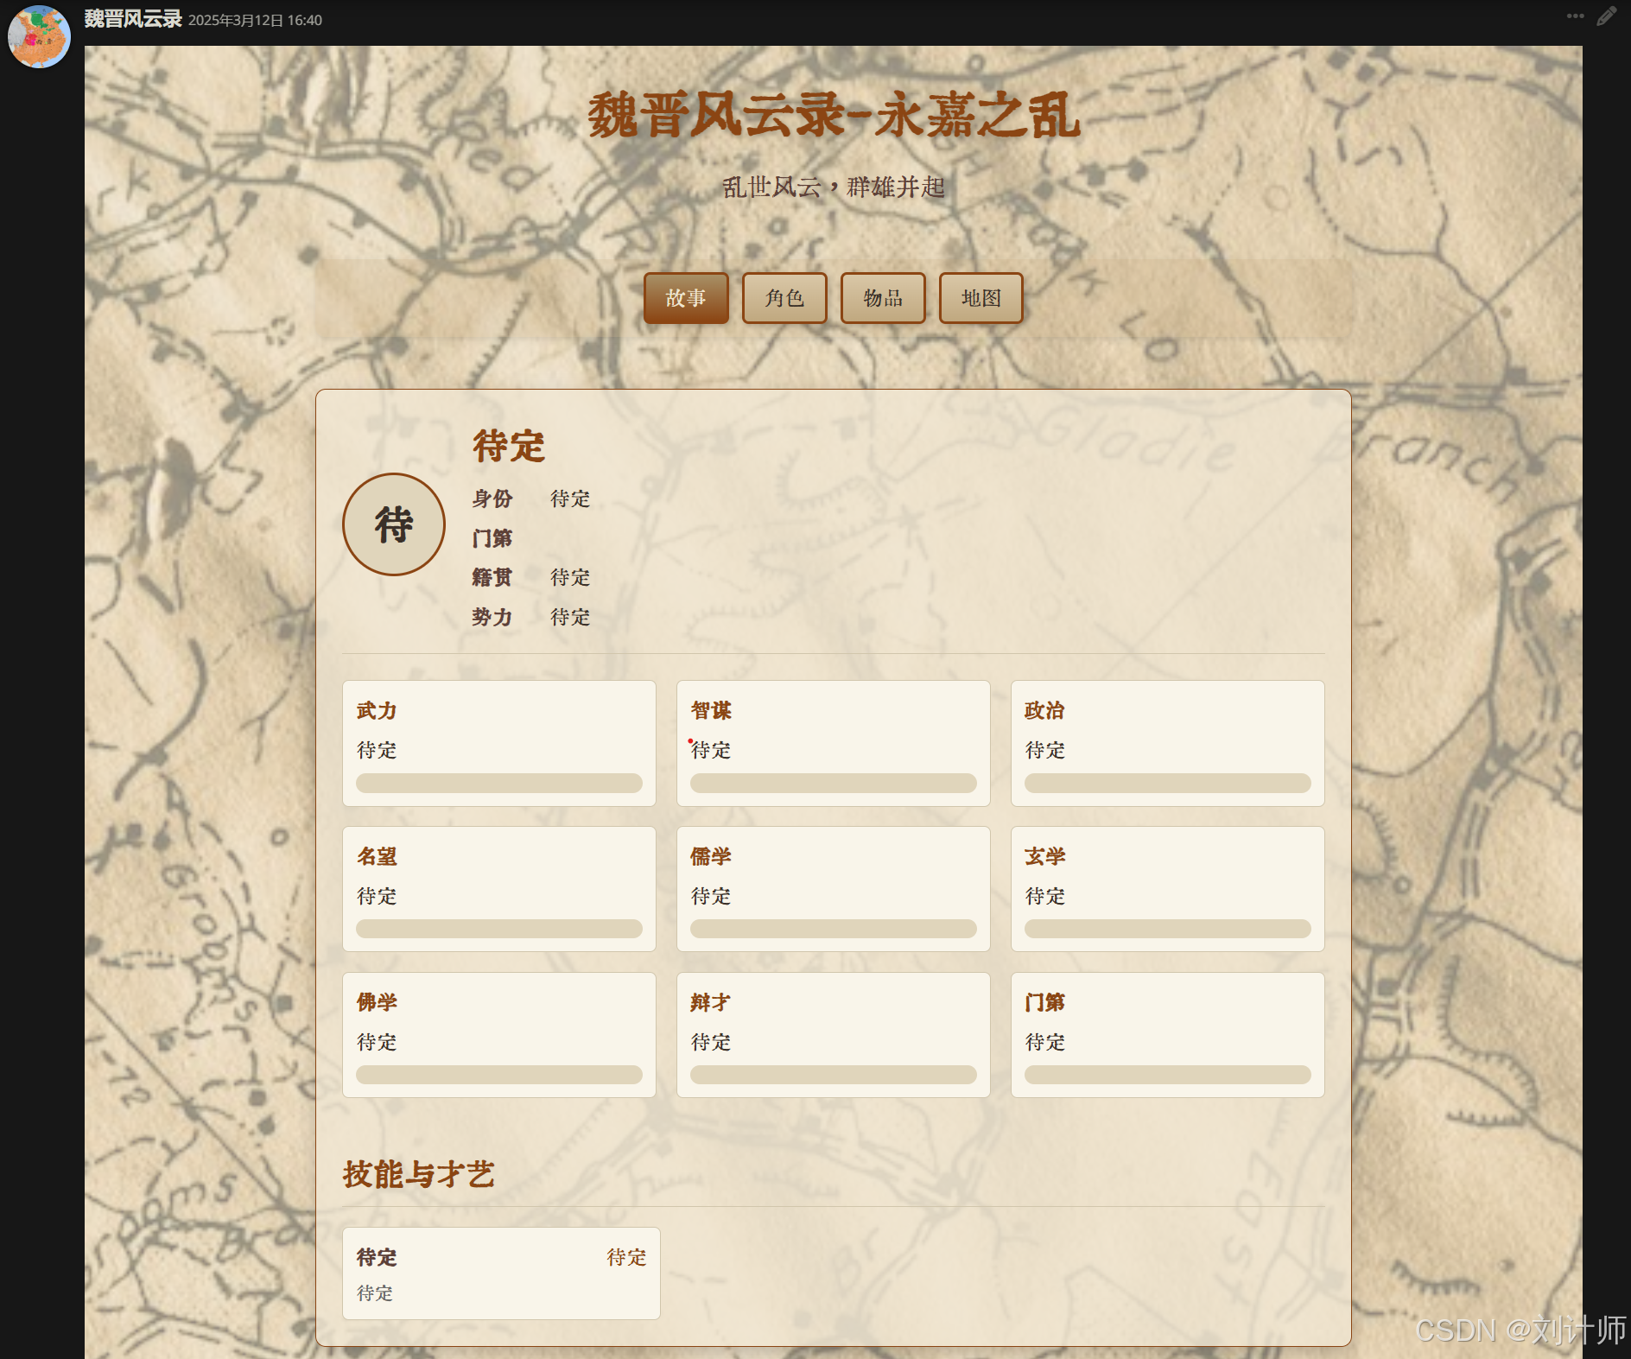Open the 地图 tab

(981, 298)
